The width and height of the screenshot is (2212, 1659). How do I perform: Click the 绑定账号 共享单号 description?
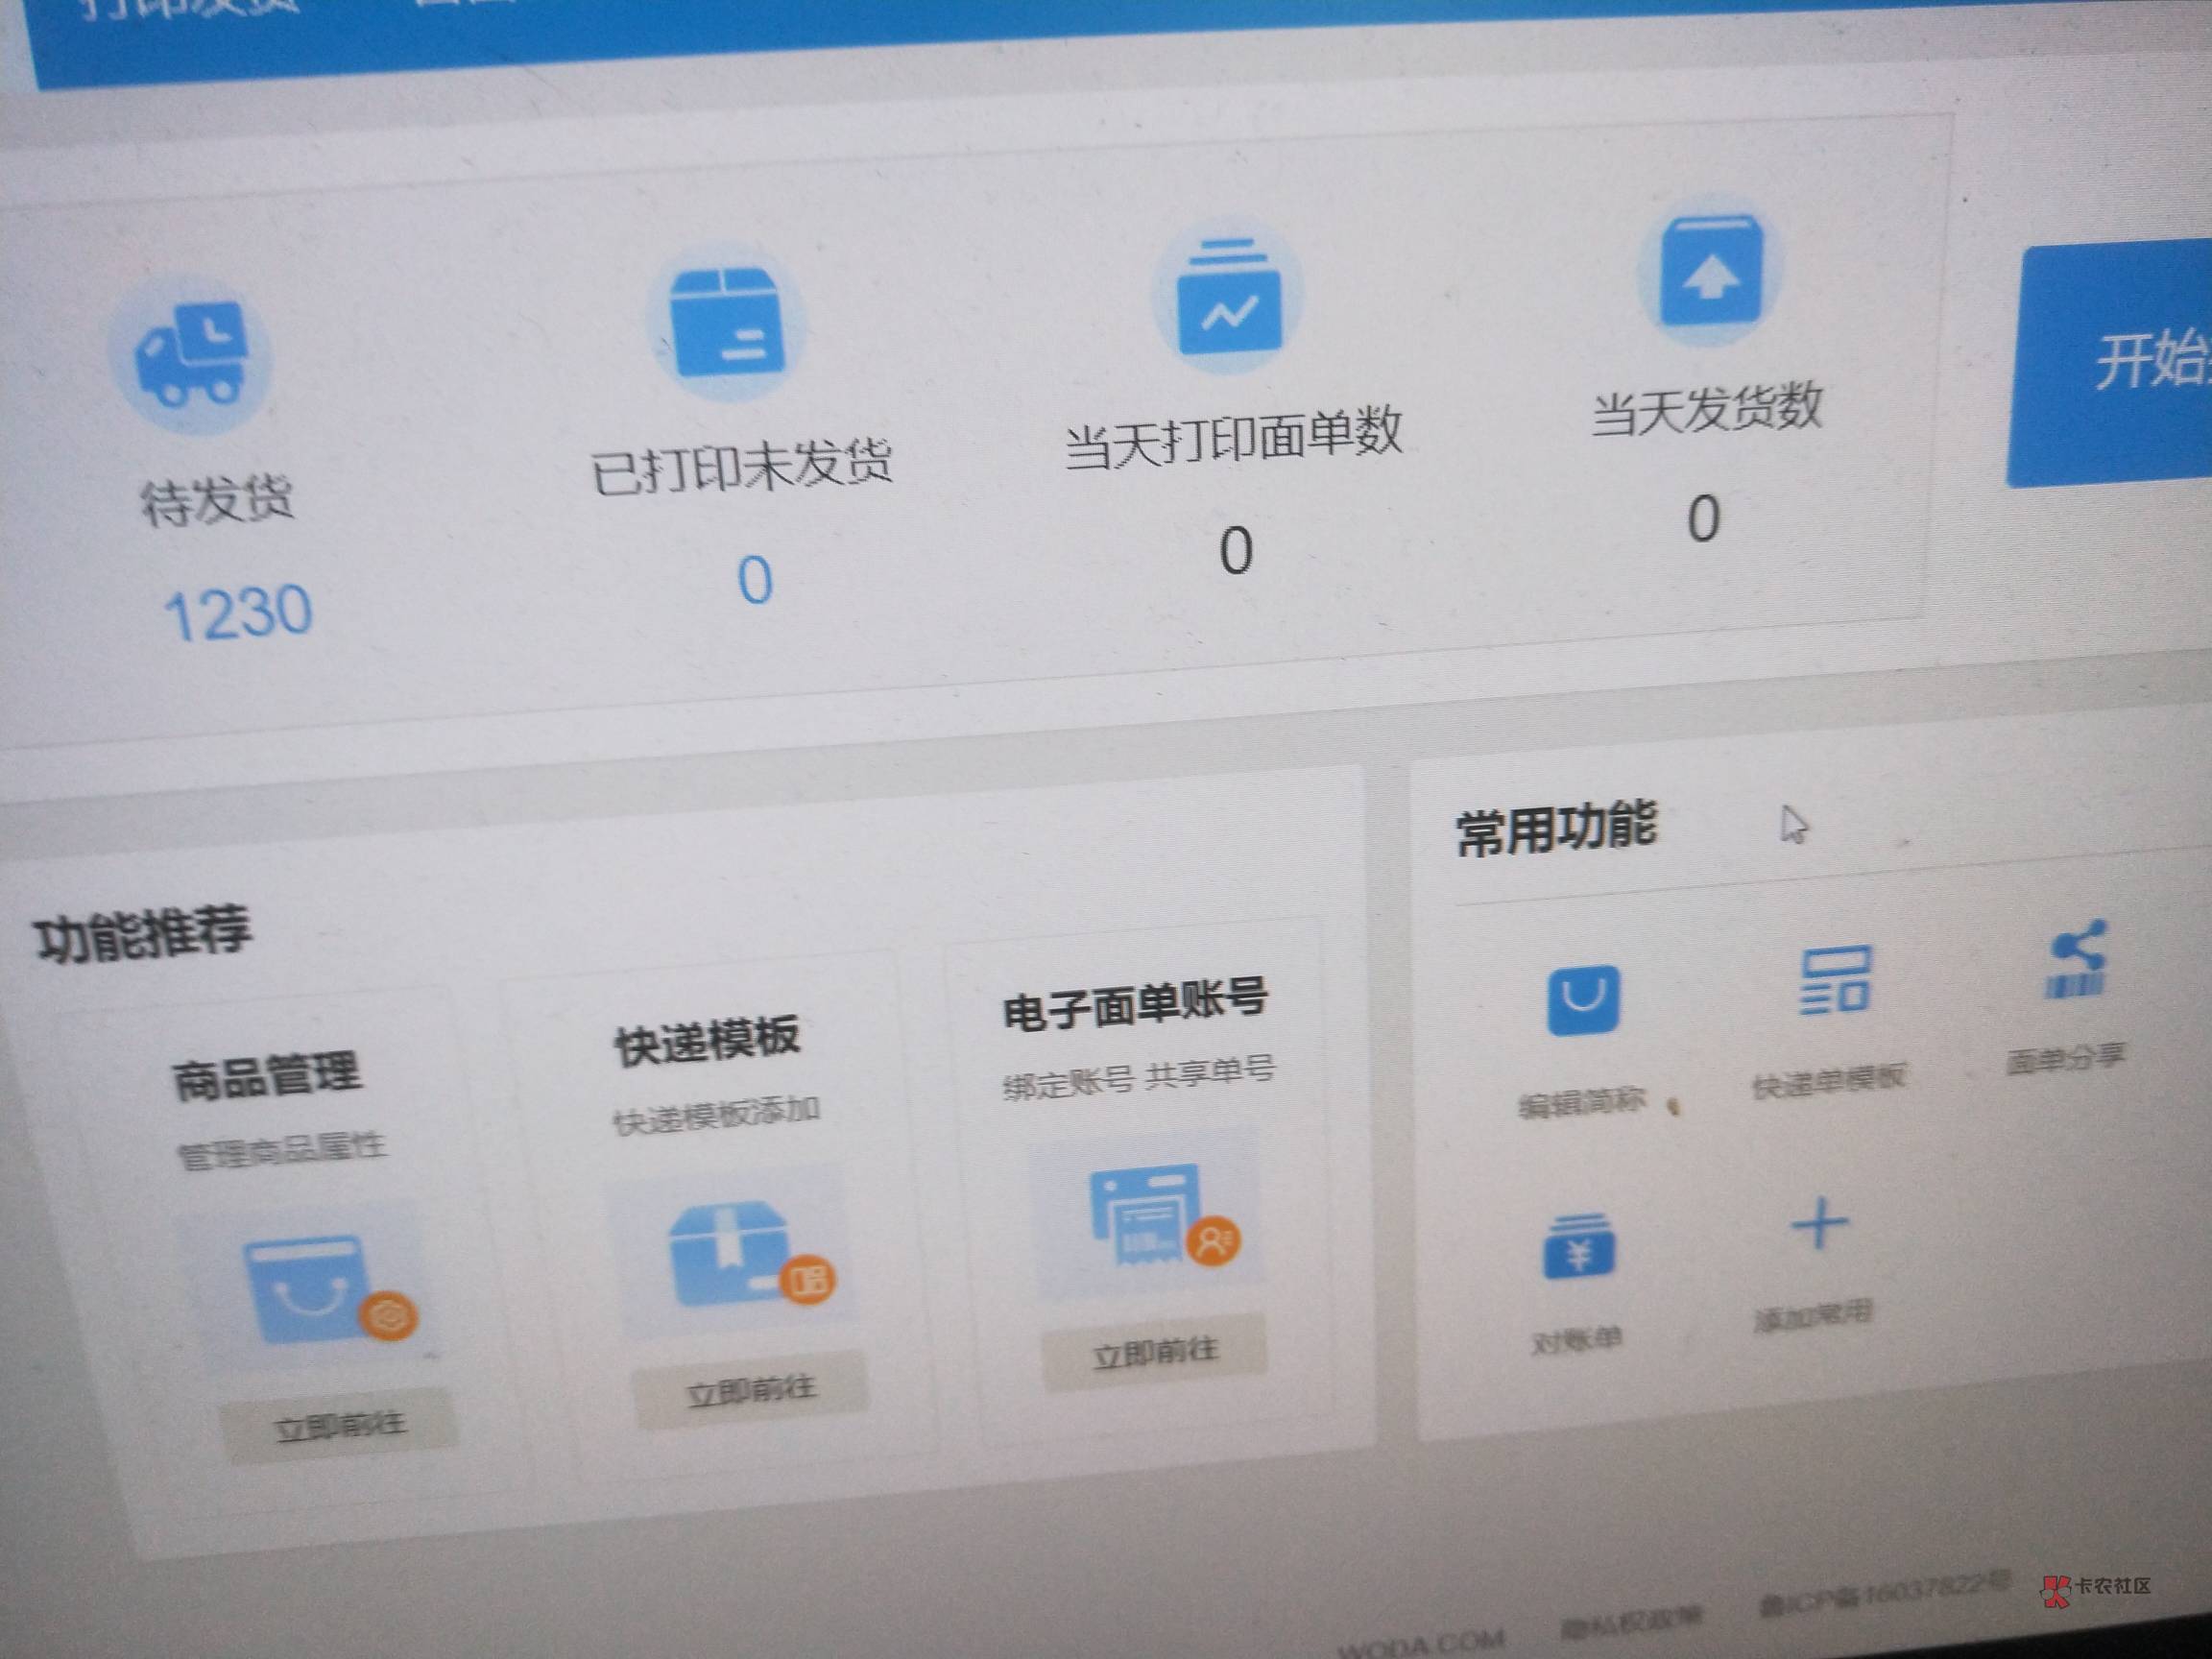tap(1139, 1076)
